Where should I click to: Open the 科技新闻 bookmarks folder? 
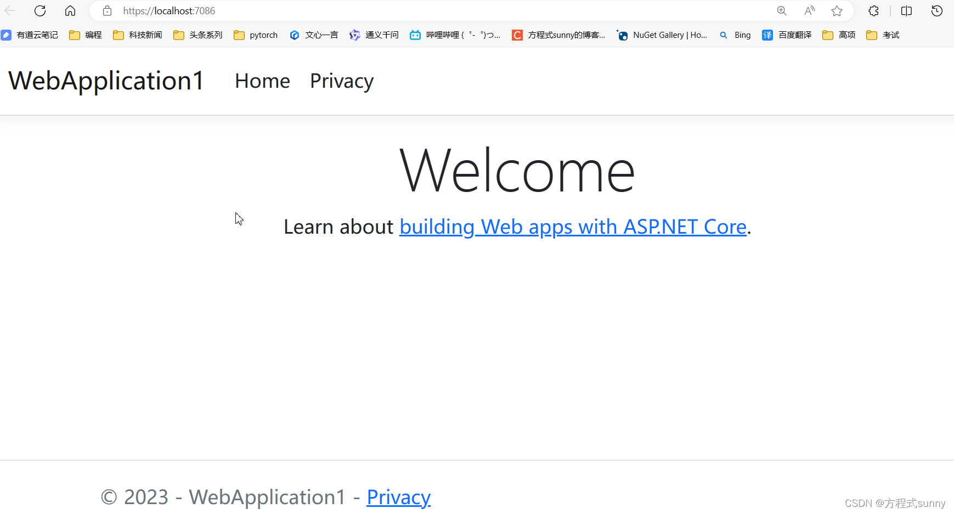138,35
